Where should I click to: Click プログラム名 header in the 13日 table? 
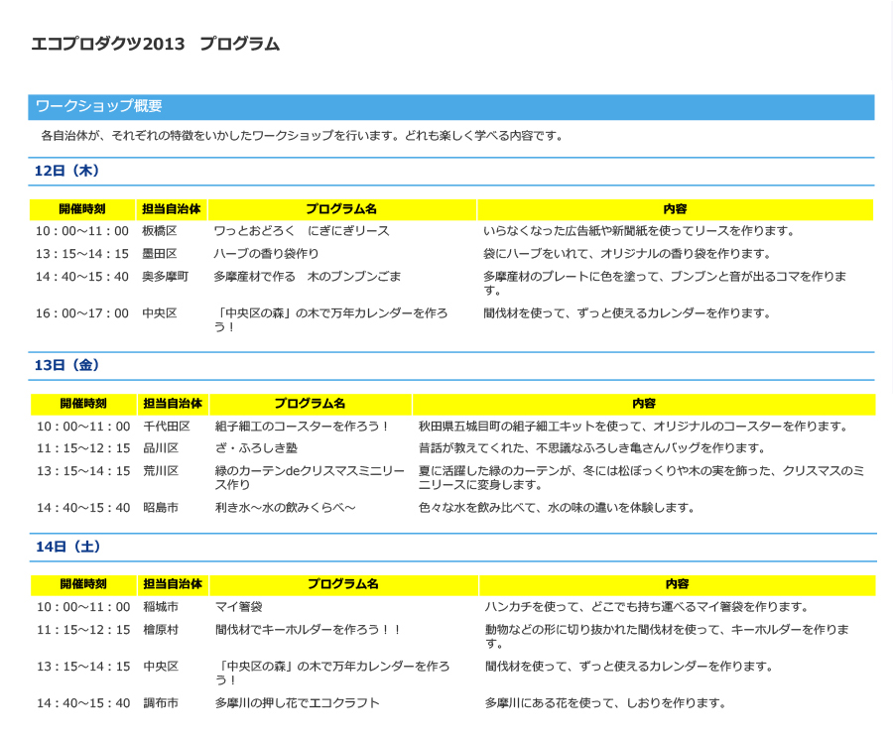point(310,404)
